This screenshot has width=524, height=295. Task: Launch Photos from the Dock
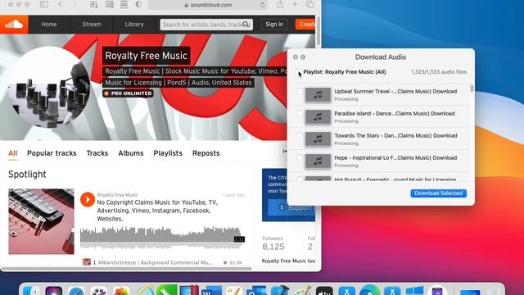point(121,292)
